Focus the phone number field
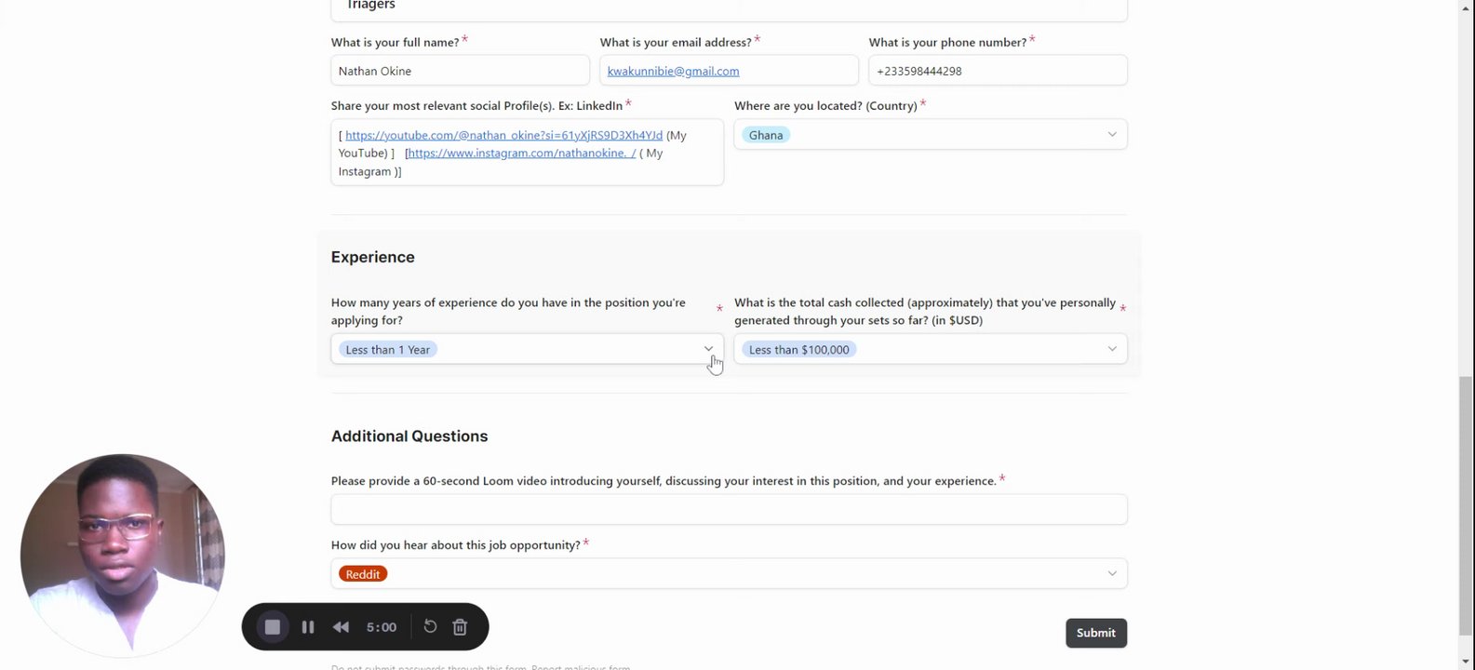The image size is (1475, 670). (998, 71)
